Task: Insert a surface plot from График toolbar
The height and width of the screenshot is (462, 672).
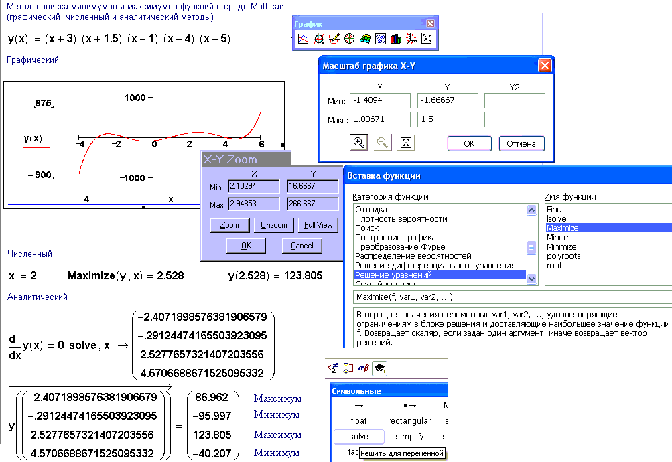Action: pos(364,39)
